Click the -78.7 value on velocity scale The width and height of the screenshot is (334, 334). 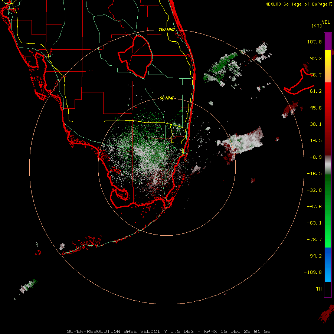pyautogui.click(x=314, y=240)
